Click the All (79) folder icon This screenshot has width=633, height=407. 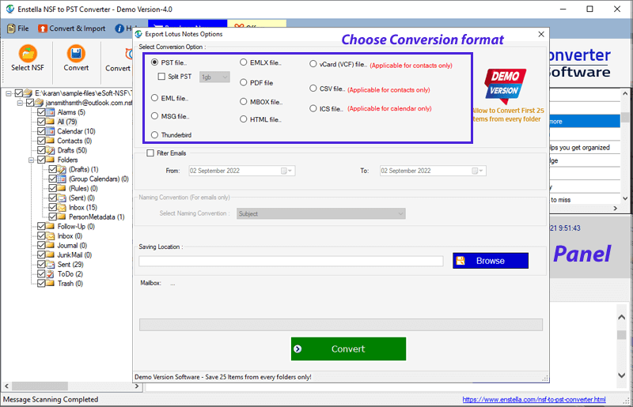tap(50, 122)
